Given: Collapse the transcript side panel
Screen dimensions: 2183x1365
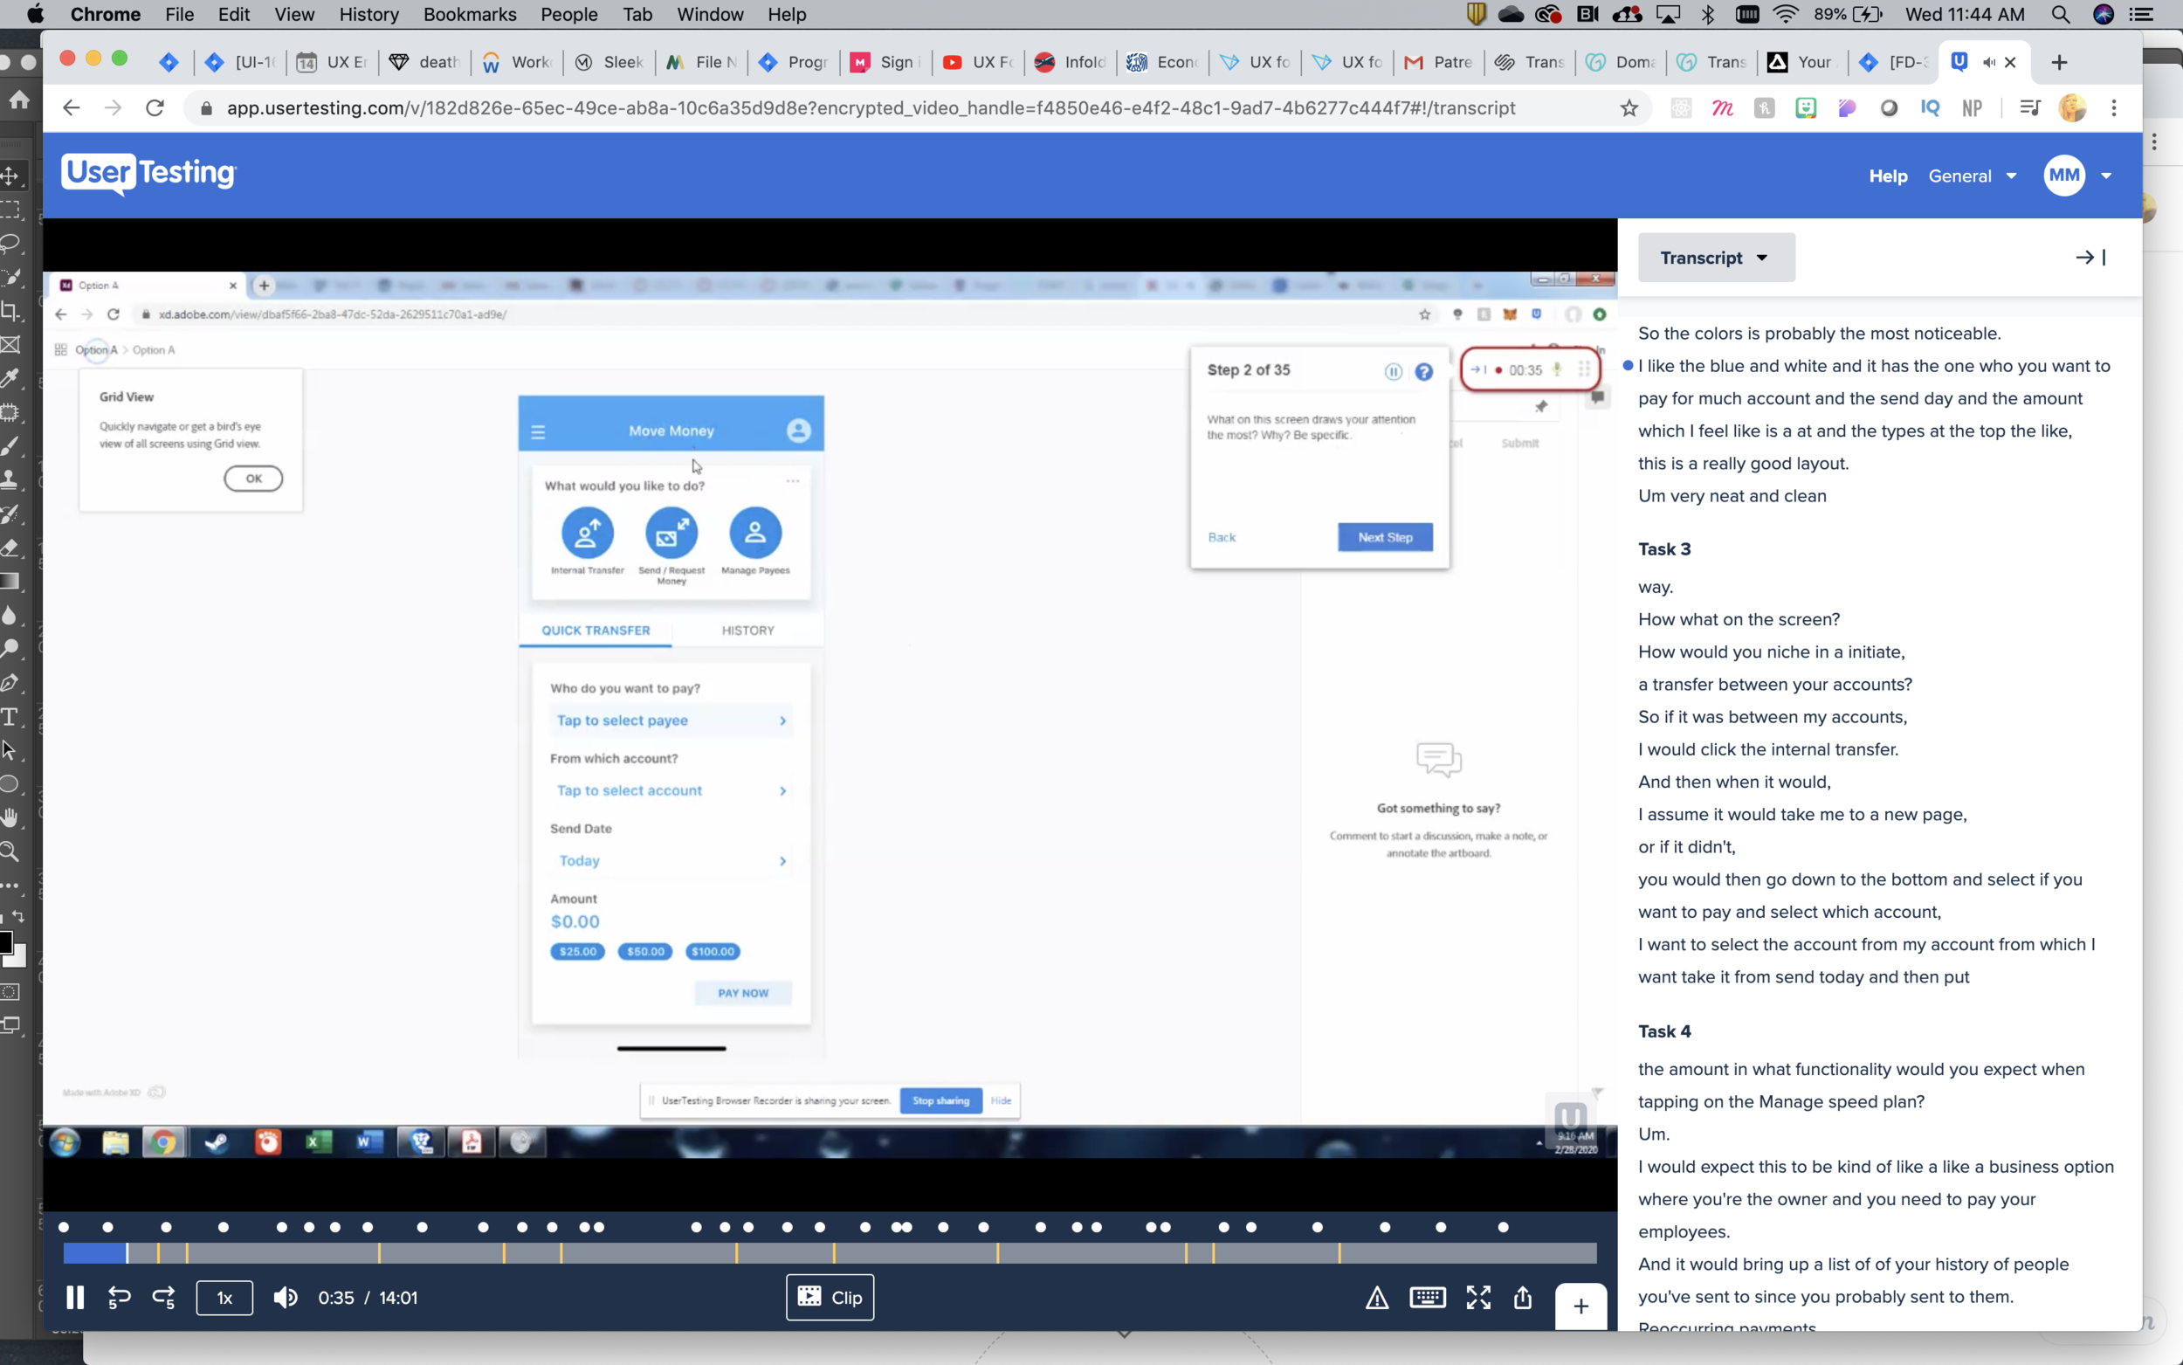Looking at the screenshot, I should [x=2090, y=258].
